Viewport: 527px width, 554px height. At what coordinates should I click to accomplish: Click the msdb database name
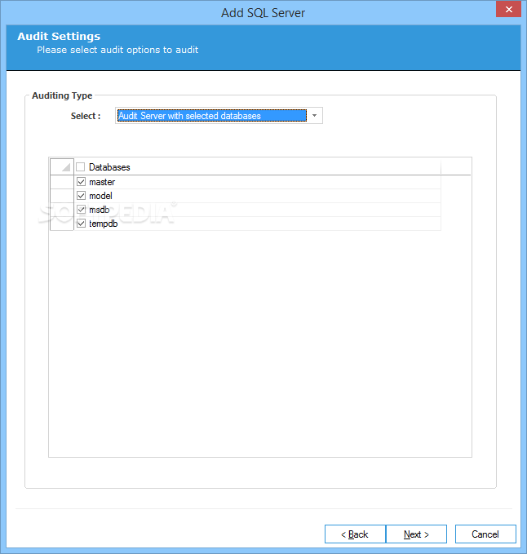click(100, 210)
